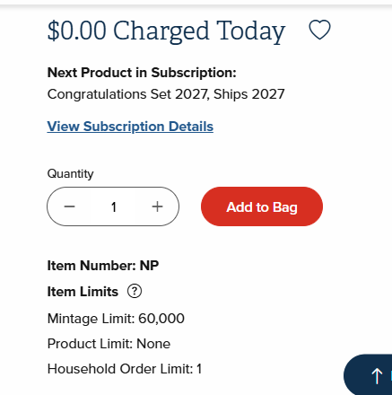Click the dark blue floating pill button

(x=368, y=374)
